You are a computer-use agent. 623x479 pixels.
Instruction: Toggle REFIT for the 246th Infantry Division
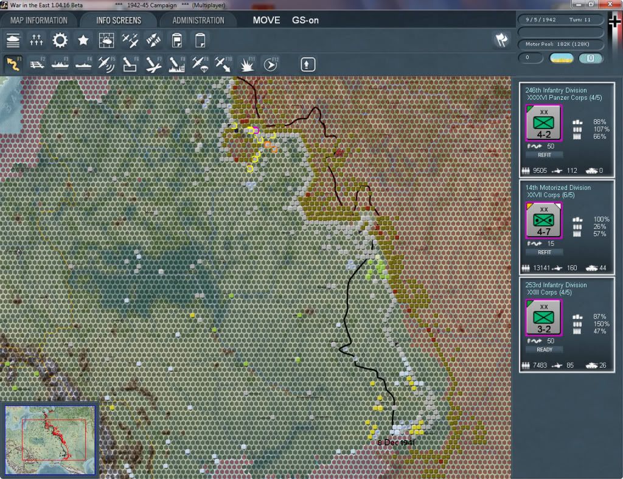(545, 155)
